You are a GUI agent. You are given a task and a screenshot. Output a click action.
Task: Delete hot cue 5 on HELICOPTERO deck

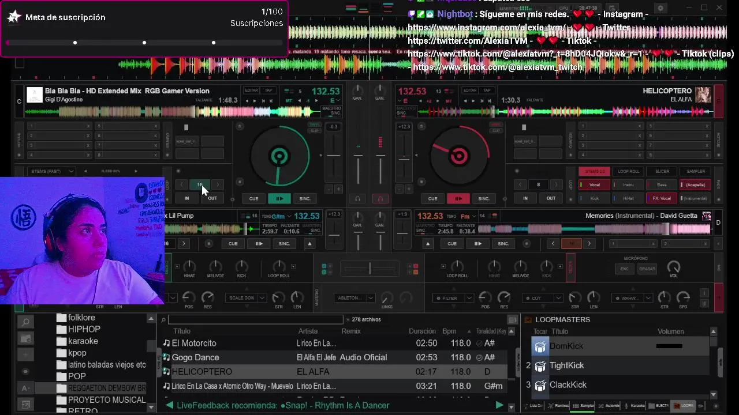coord(707,126)
